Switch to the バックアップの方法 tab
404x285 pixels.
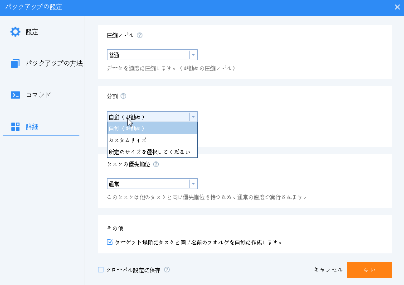pos(54,63)
